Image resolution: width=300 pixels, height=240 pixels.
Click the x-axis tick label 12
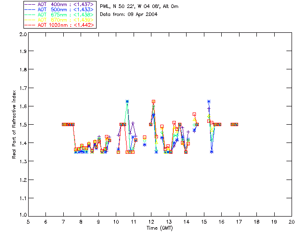[x=151, y=222]
